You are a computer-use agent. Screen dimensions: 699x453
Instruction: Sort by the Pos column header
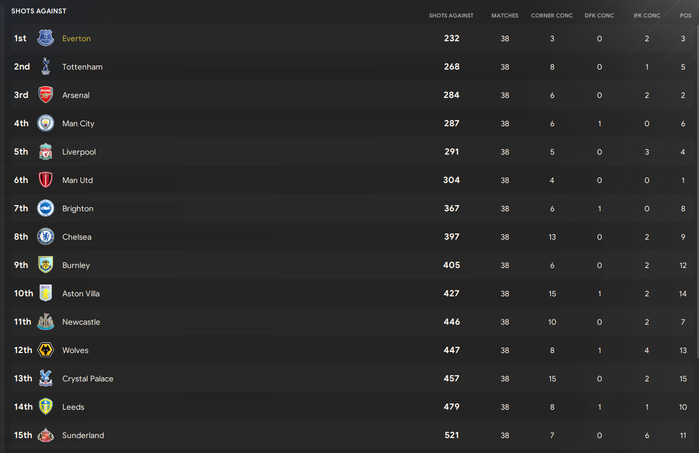click(686, 15)
